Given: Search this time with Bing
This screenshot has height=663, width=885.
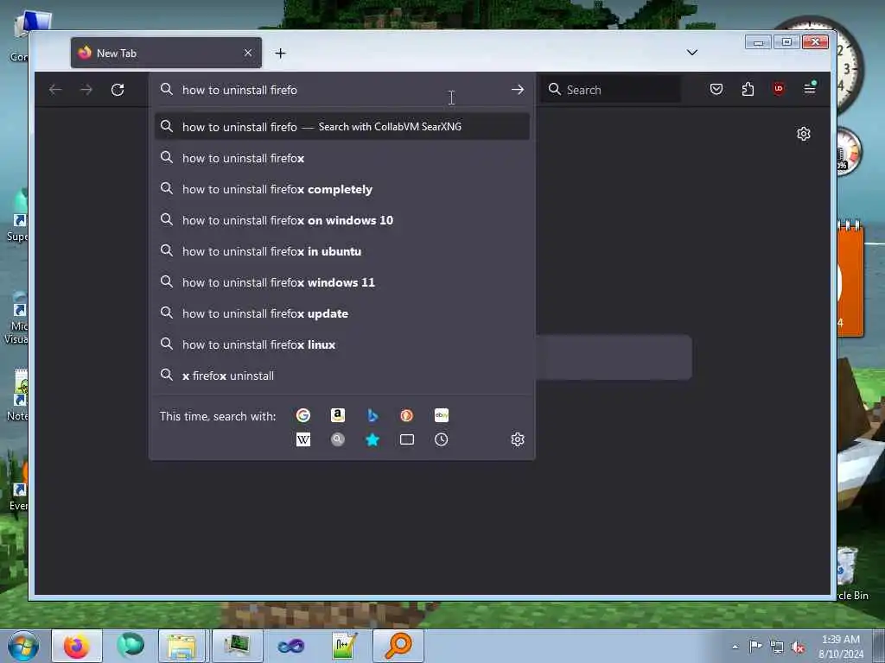Looking at the screenshot, I should coord(372,415).
